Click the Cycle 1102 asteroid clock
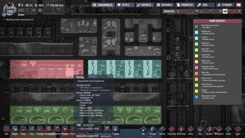 click(10, 9)
